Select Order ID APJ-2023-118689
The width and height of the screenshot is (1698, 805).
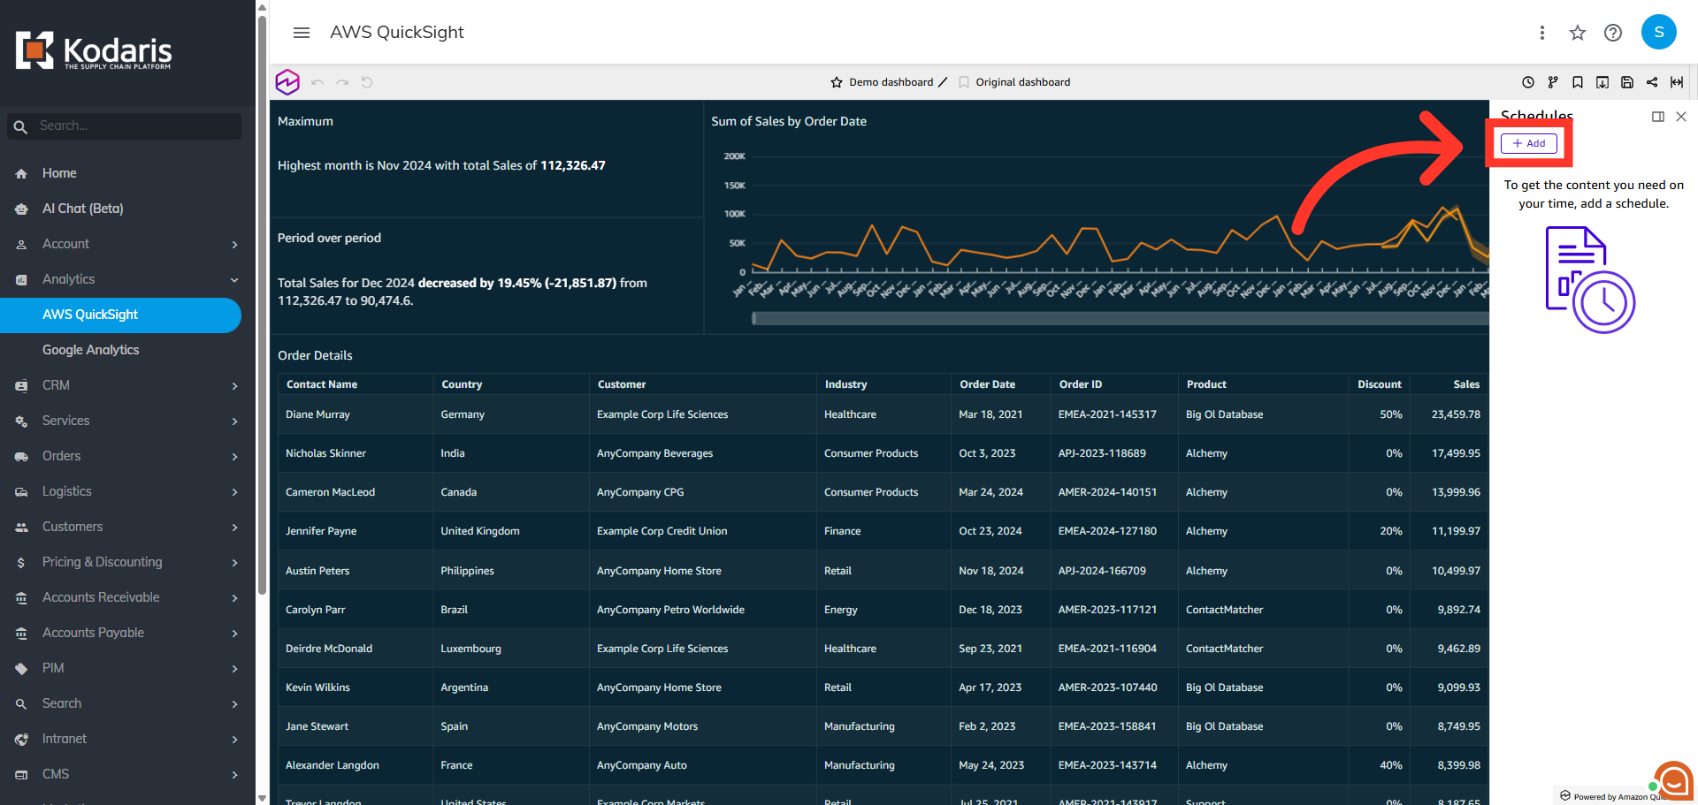1114,453
